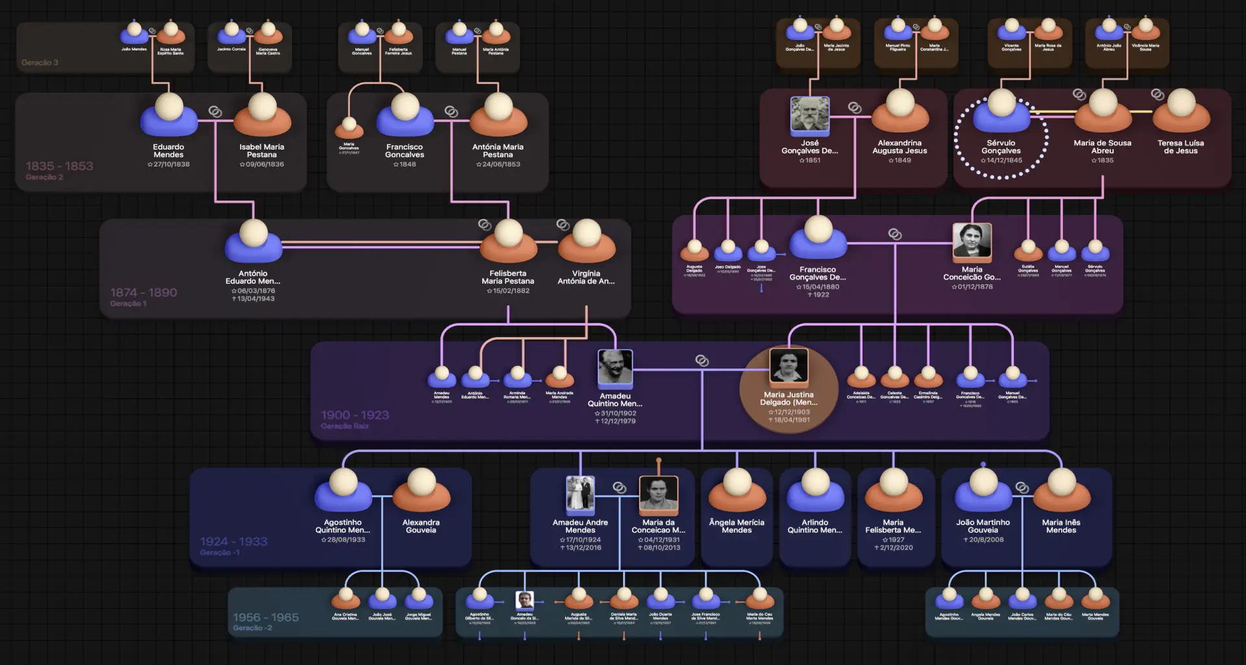
Task: Open Amadeu Andre Mendes wedding photo
Action: (x=580, y=494)
